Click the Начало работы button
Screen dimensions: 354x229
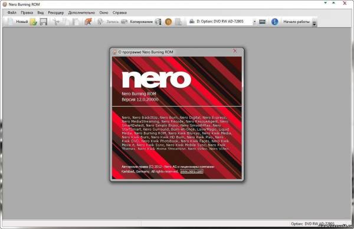tap(296, 22)
